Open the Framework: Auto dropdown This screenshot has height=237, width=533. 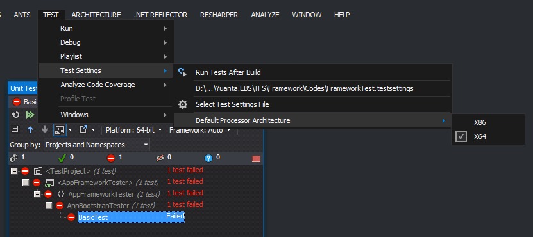200,130
